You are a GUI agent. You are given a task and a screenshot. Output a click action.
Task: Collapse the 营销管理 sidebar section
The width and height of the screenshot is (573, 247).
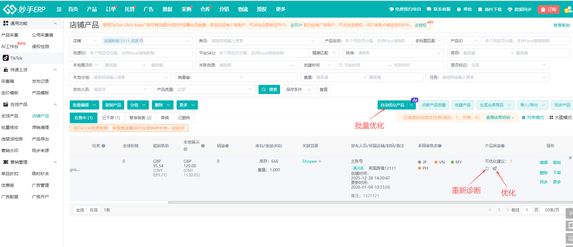(55, 162)
